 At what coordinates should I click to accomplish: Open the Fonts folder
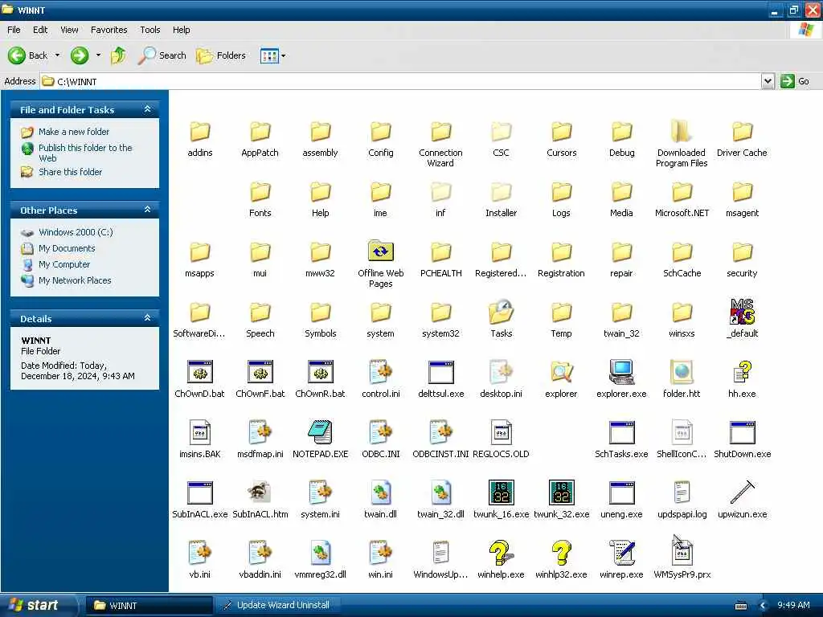tap(260, 191)
